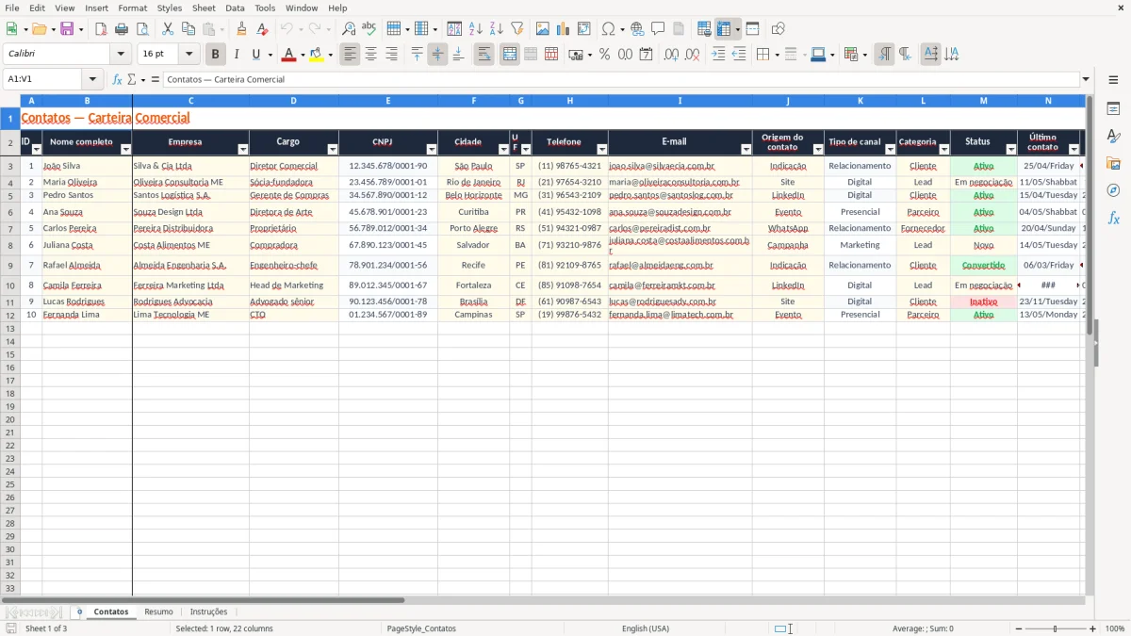Open the Tools menu

point(265,8)
